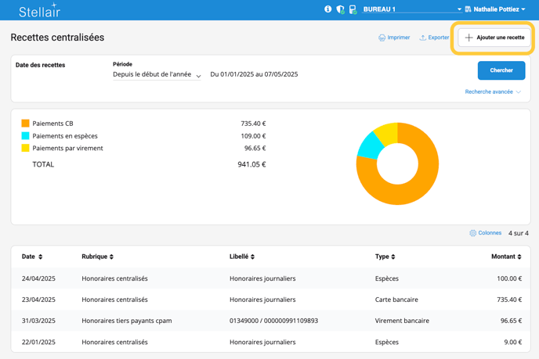Click the shield status icon
Screen dimensions: 539x359
coord(340,9)
